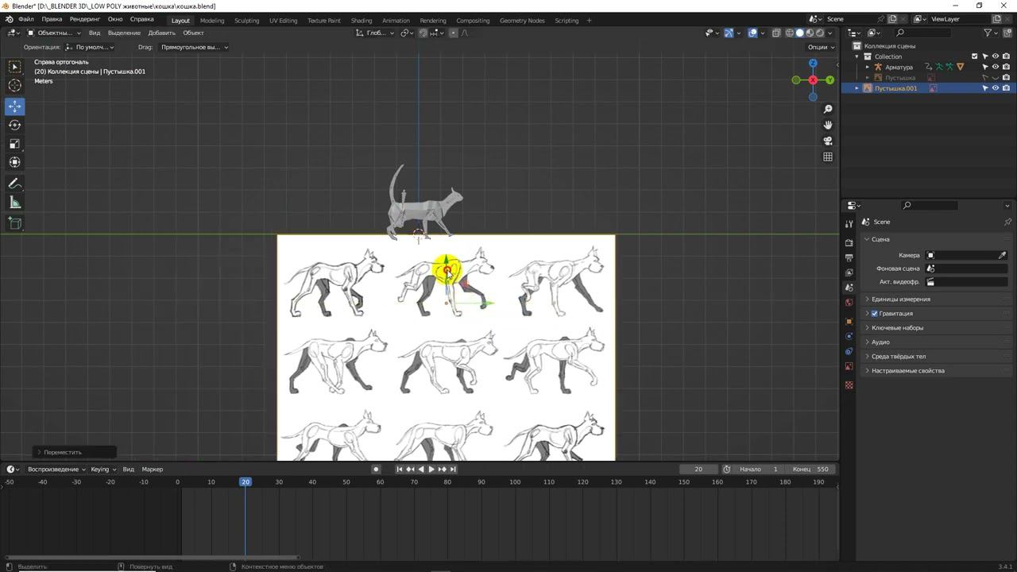The image size is (1017, 572).
Task: Open the Правка menu
Action: [52, 19]
